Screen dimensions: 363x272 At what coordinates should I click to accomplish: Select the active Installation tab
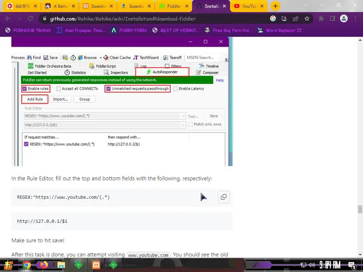pyautogui.click(x=211, y=6)
